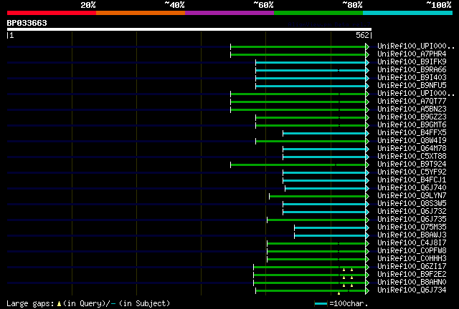Select the UniRef100_A5BN23 label

click(412, 109)
